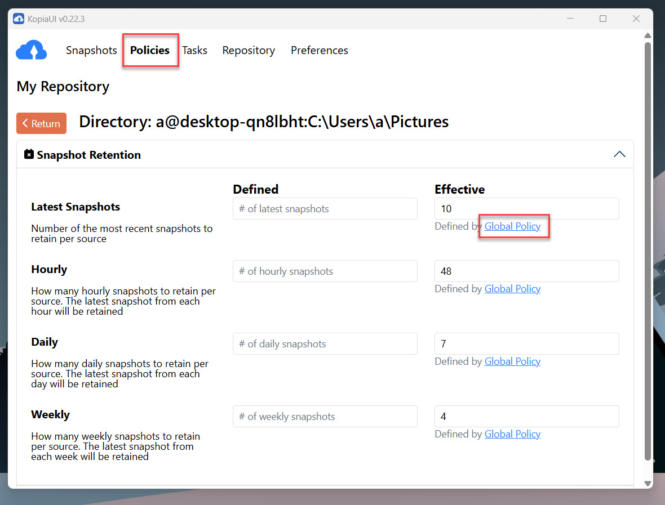Select the weekly snapshots defined input
Image resolution: width=665 pixels, height=505 pixels.
(325, 417)
